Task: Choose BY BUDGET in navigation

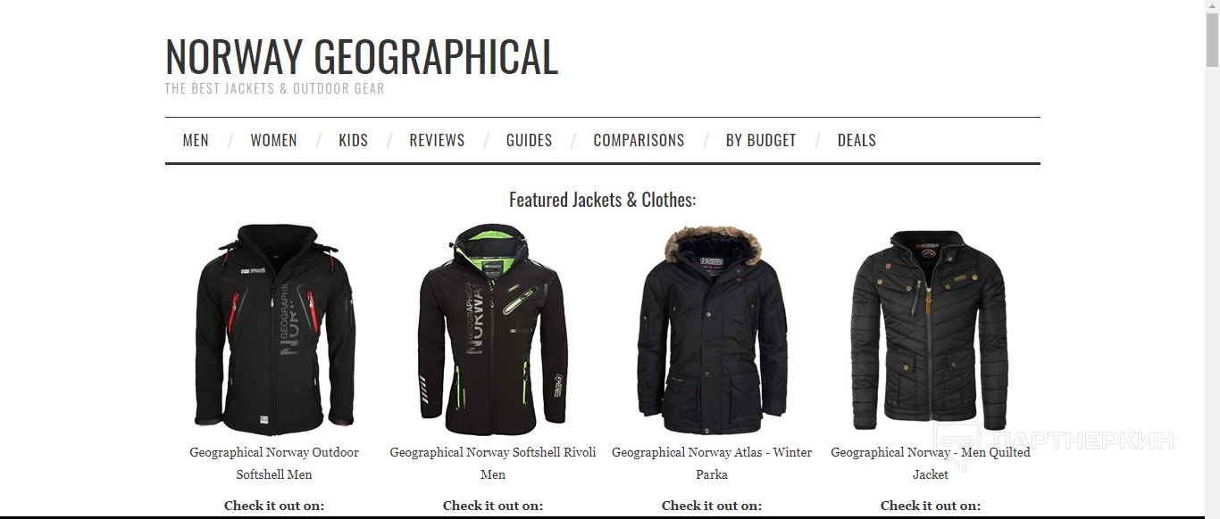Action: 761,140
